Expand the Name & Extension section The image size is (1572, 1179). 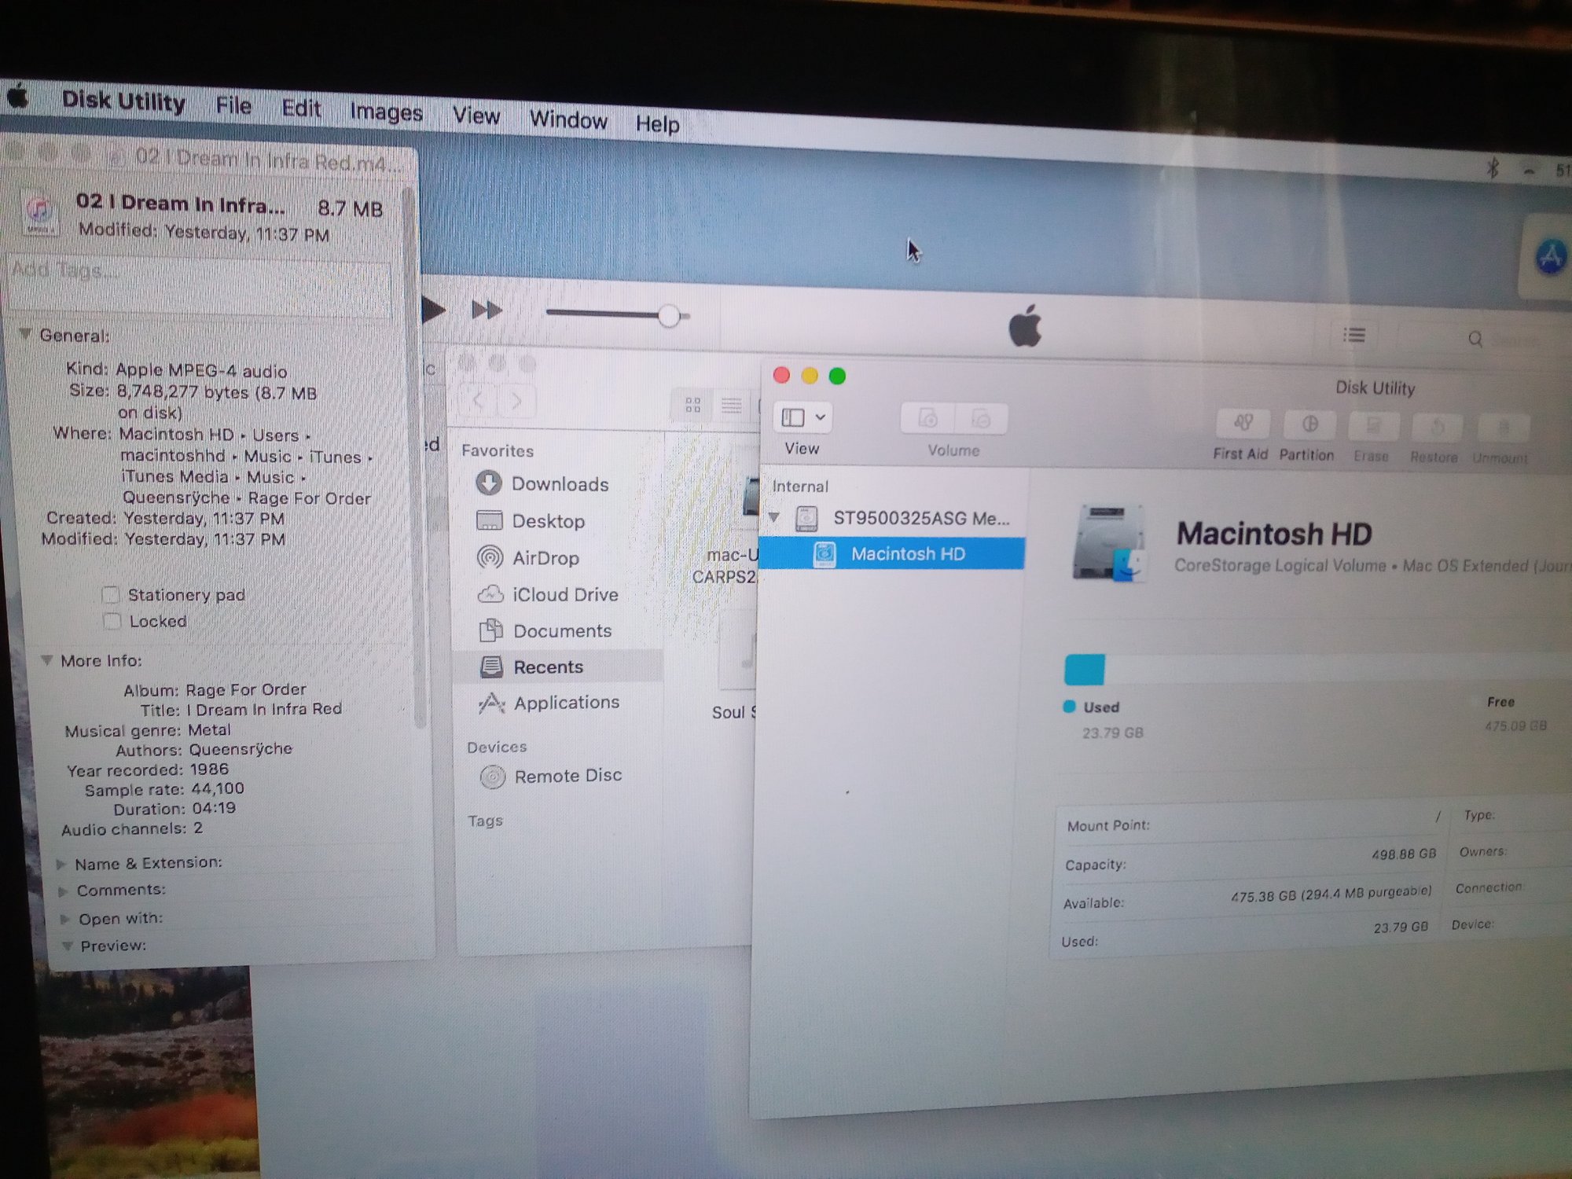tap(61, 865)
